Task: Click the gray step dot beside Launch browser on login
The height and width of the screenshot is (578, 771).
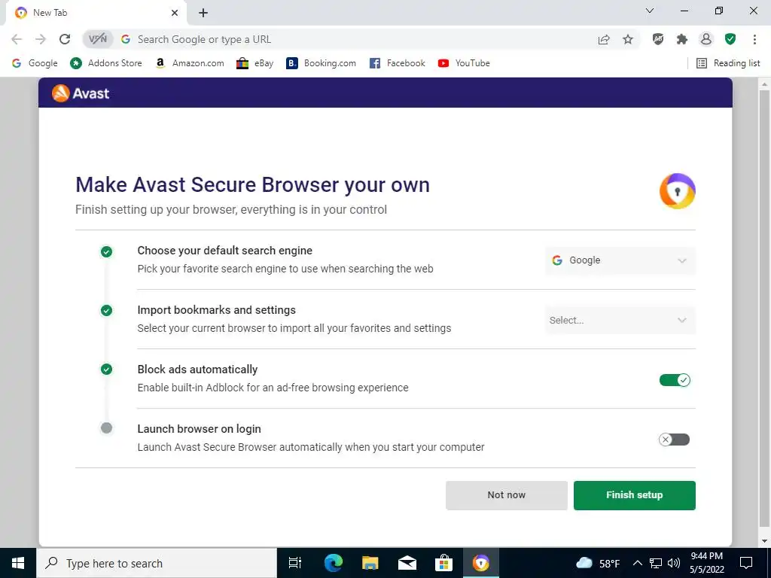Action: 106,428
